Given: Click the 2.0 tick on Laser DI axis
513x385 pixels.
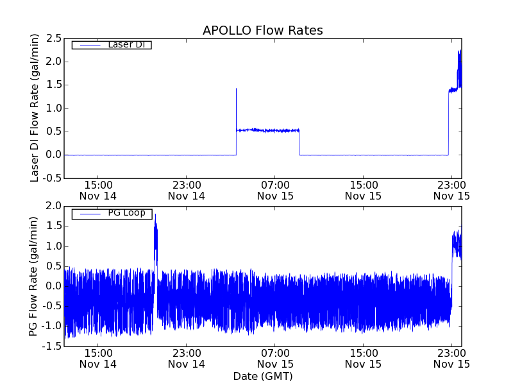Looking at the screenshot, I should pos(54,62).
